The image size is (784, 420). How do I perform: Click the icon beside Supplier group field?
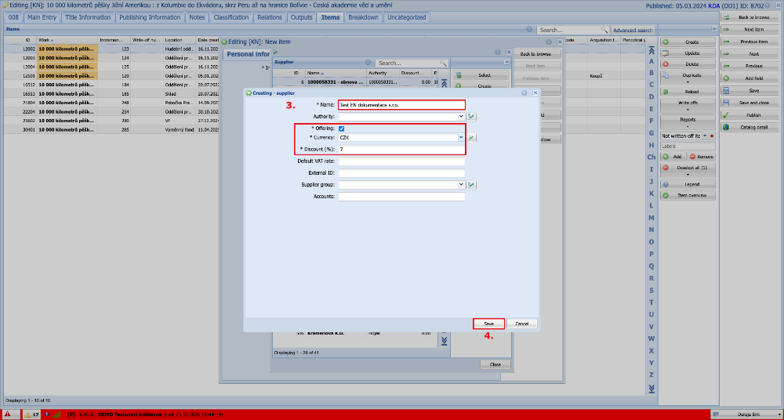click(x=471, y=185)
